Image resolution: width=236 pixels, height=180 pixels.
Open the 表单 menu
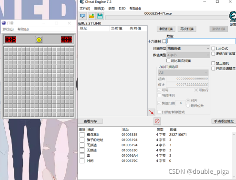(x=112, y=9)
